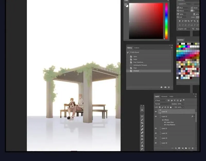Click the delete layer trash icon
The width and height of the screenshot is (206, 161).
pos(192,148)
